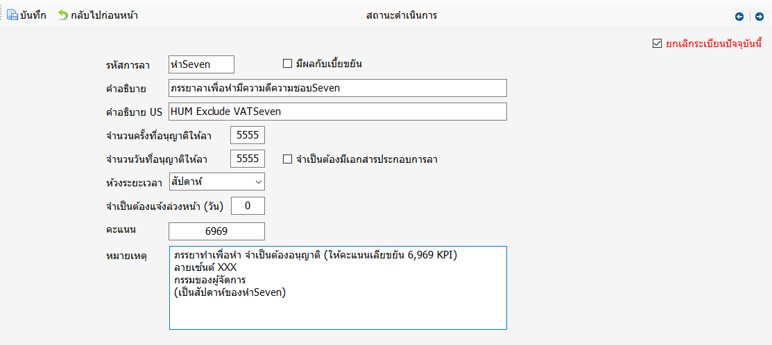Expand the ห้วงระยะเวลา dropdown arrow

tap(258, 182)
